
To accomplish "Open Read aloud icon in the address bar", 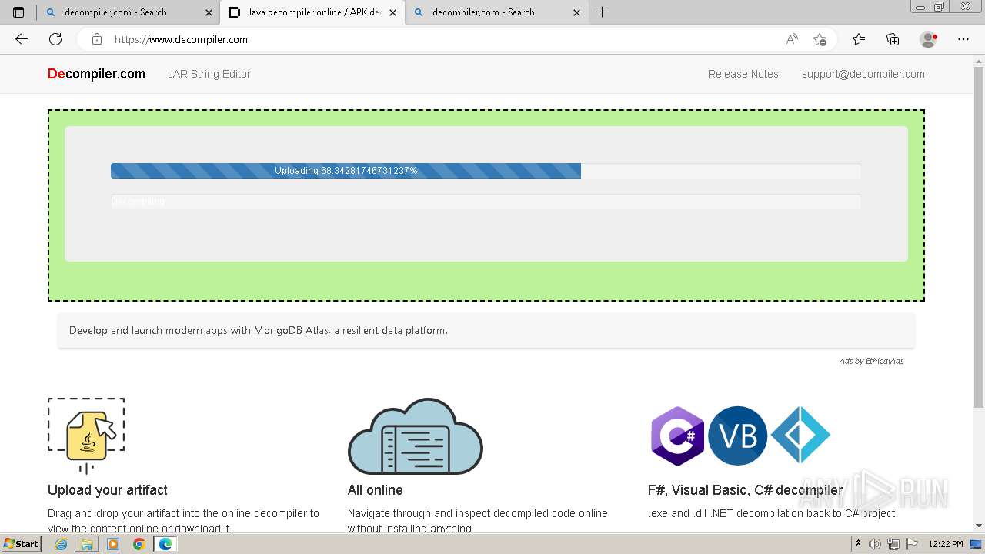I will [792, 39].
